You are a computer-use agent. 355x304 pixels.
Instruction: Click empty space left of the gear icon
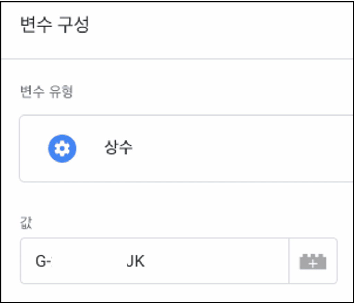[x=34, y=148]
